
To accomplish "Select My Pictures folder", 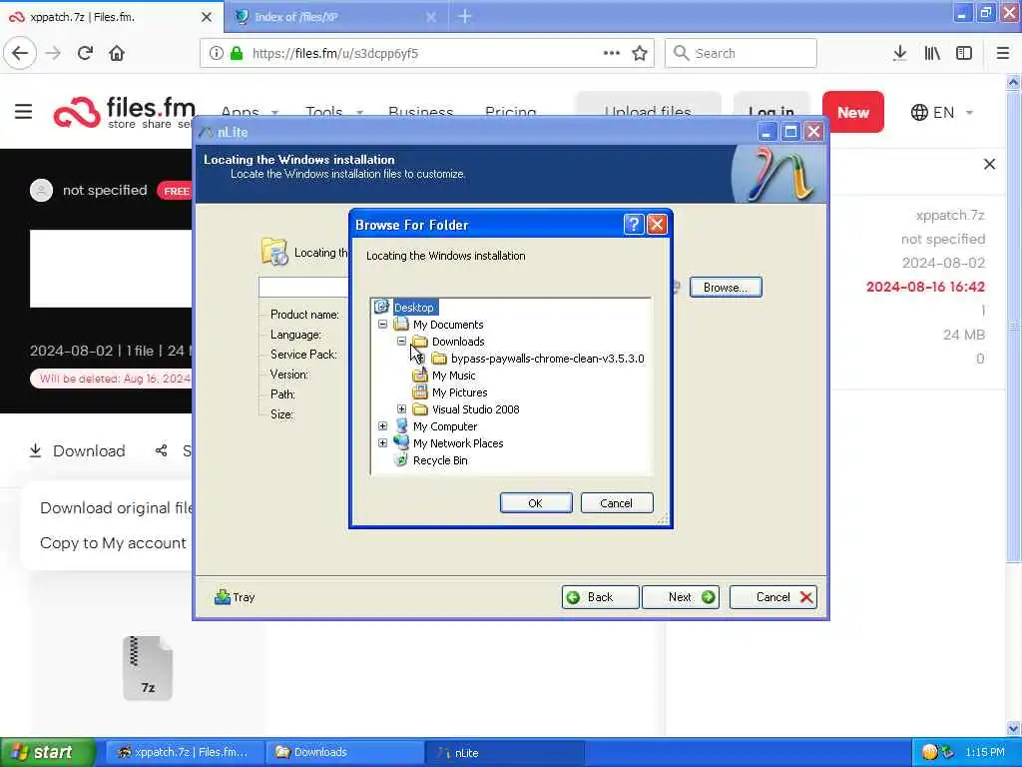I will point(459,391).
